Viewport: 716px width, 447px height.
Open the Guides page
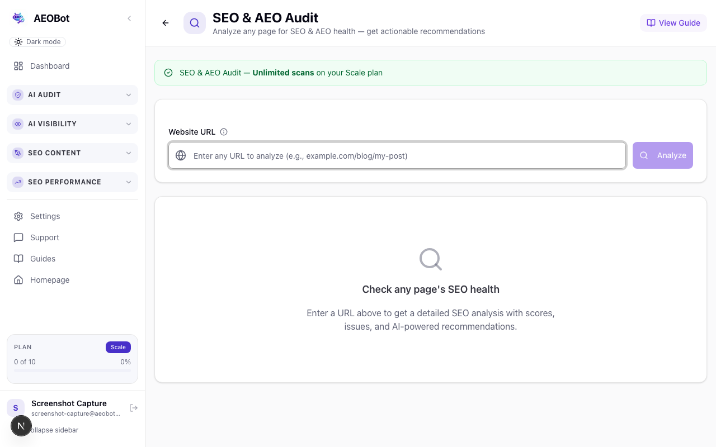[72, 259]
